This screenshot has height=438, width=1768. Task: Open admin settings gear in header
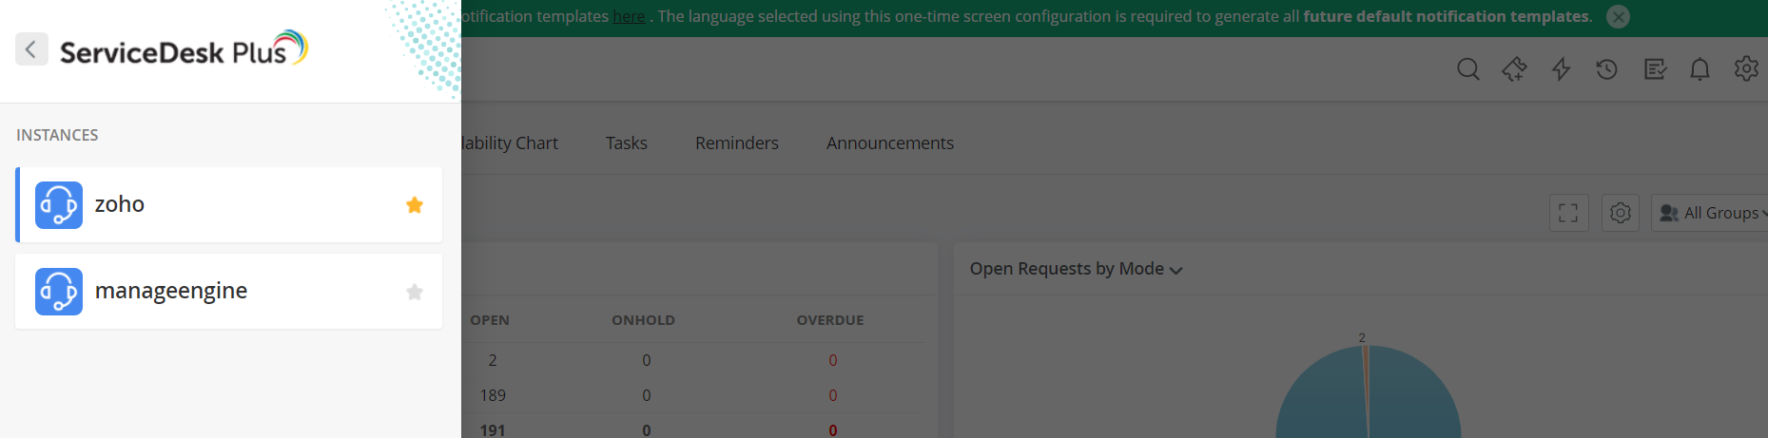(1746, 69)
